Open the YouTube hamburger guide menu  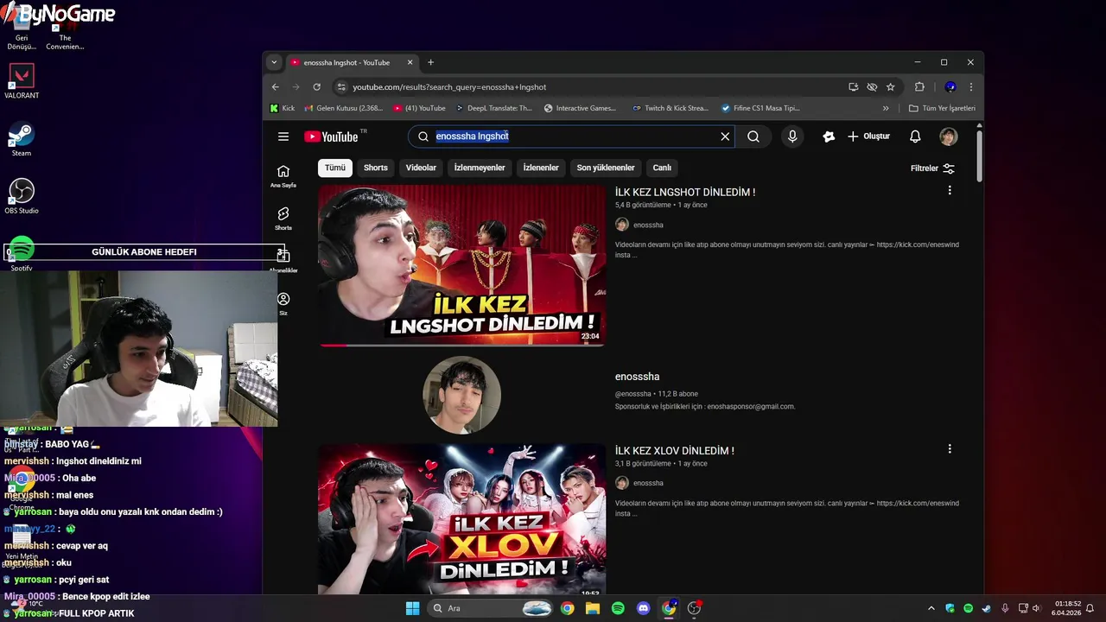[x=283, y=136]
